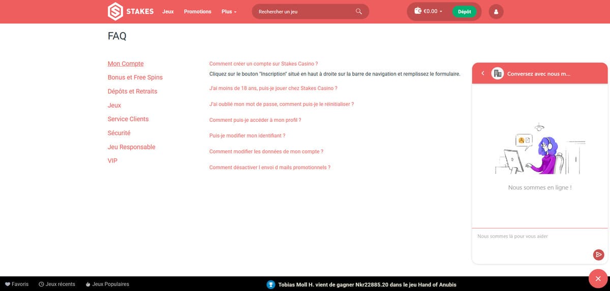Select the Bonus et Free Spins category
The image size is (610, 291).
click(x=135, y=77)
